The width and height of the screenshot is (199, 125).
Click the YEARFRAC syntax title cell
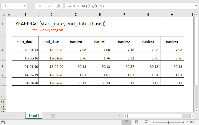[x=59, y=24]
